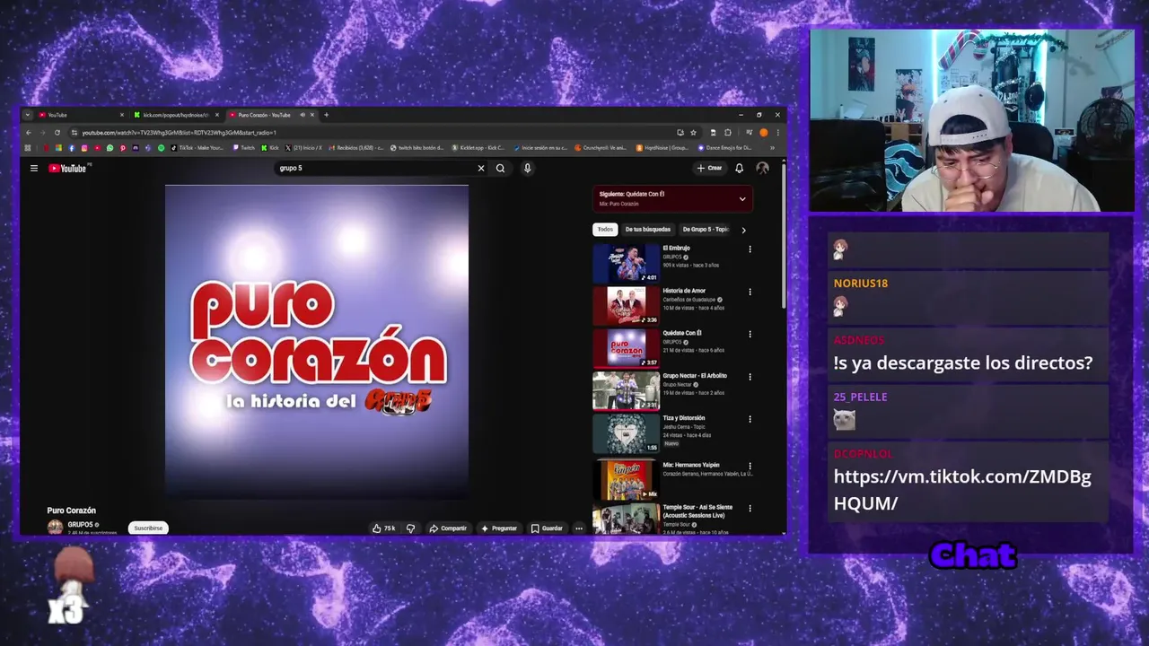Bookmark this page with the star
Screen dimensions: 1149x646
pos(693,133)
